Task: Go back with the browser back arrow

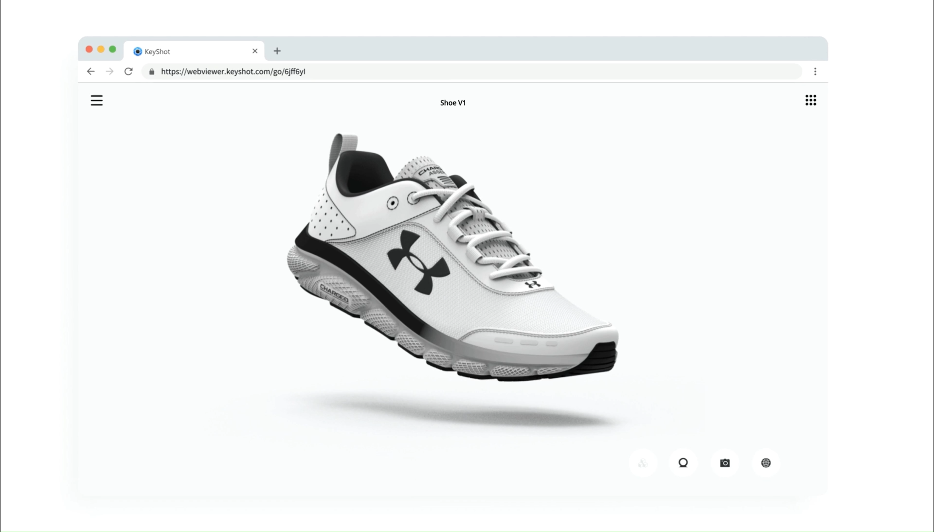Action: point(90,71)
